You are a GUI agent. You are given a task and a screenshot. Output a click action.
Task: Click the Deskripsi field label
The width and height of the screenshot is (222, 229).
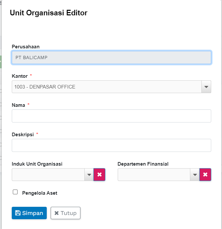click(x=23, y=134)
